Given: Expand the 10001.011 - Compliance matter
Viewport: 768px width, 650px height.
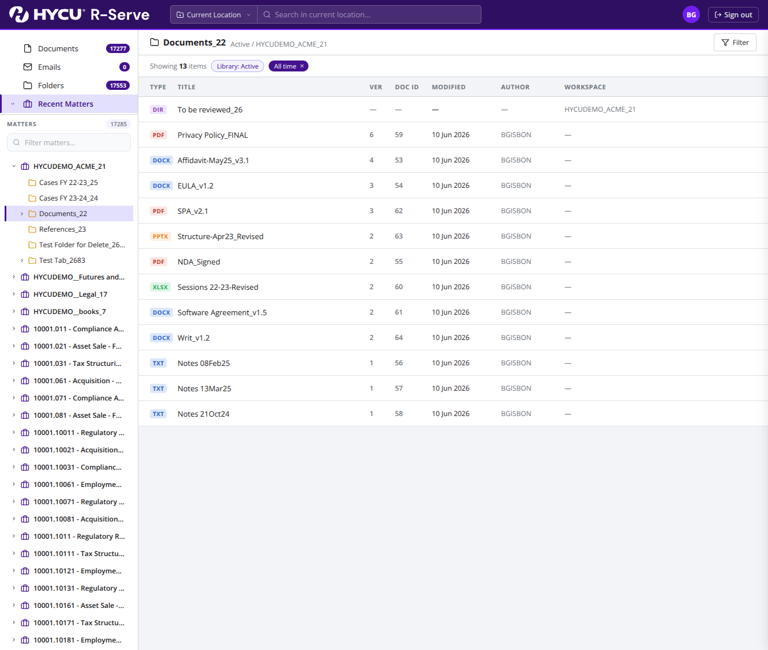Looking at the screenshot, I should point(14,328).
